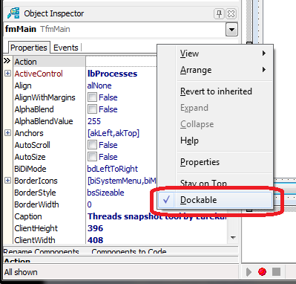Click the BorderWidth value 0

point(90,204)
